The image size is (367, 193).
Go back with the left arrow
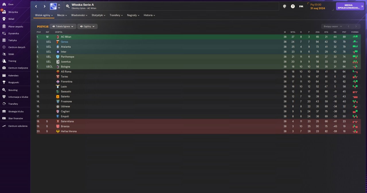36,6
